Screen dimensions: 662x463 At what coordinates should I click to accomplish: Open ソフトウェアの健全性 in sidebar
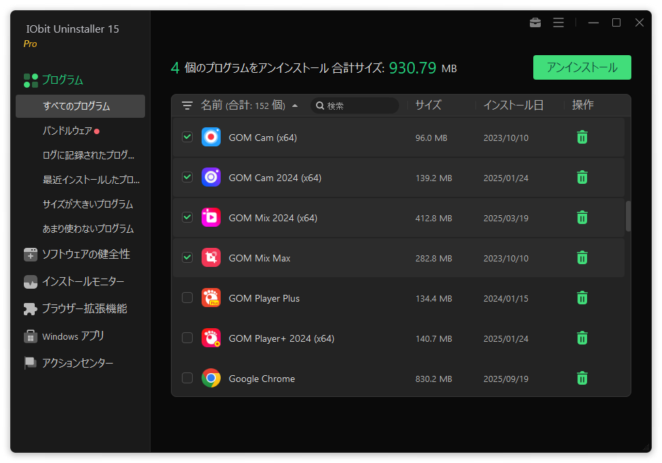(85, 254)
